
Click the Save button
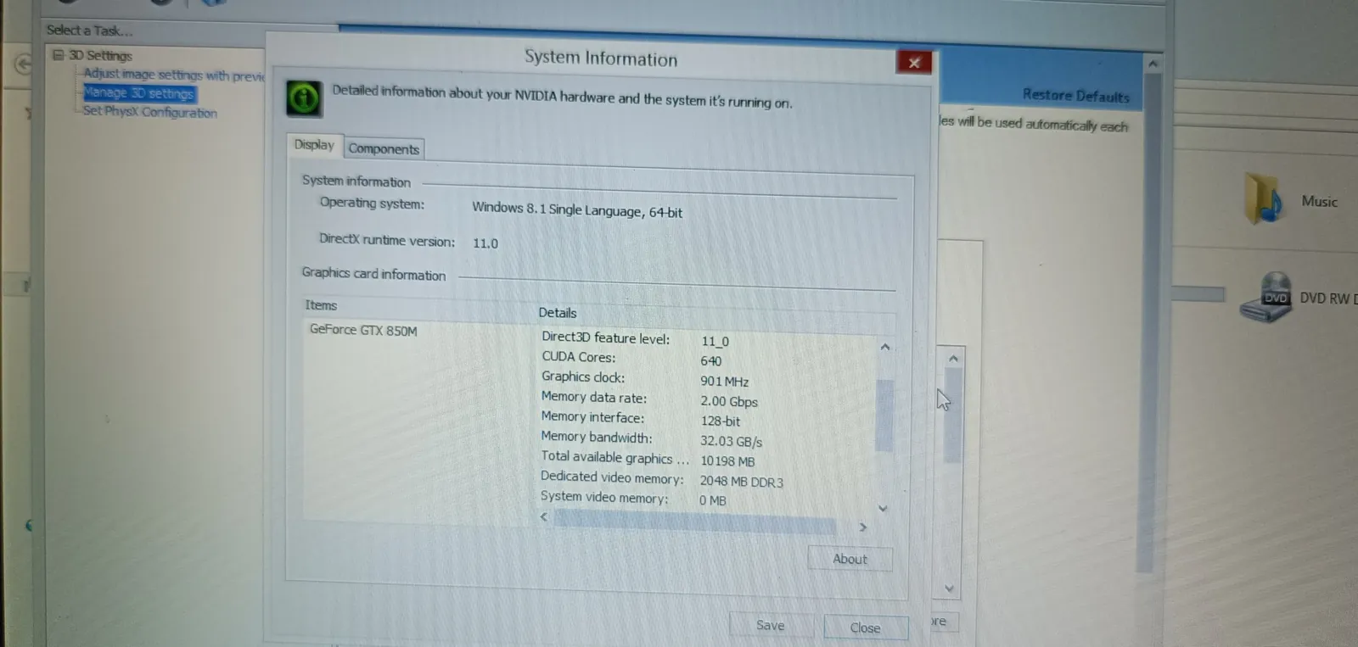pyautogui.click(x=771, y=625)
